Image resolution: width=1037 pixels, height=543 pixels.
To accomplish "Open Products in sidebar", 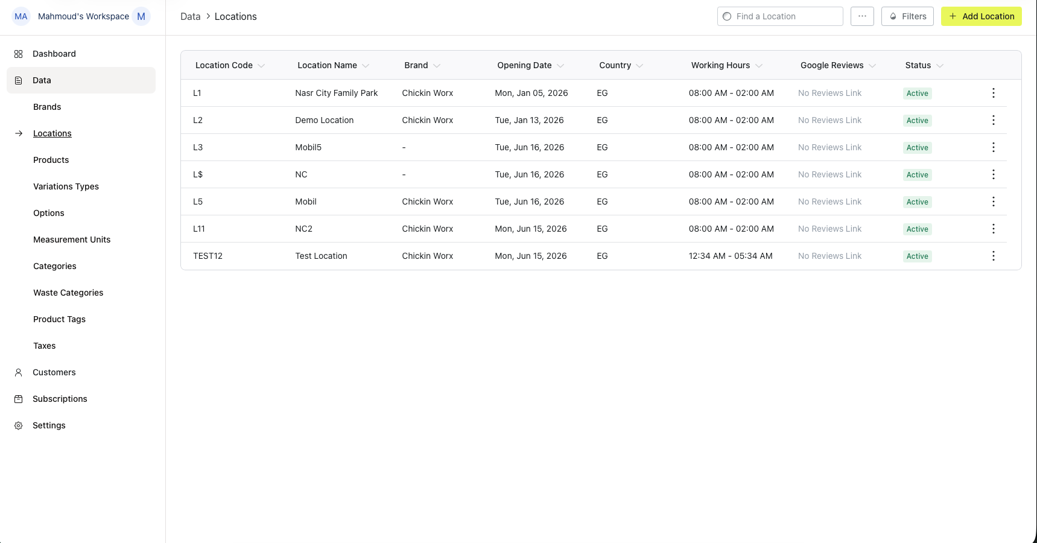I will [x=51, y=160].
